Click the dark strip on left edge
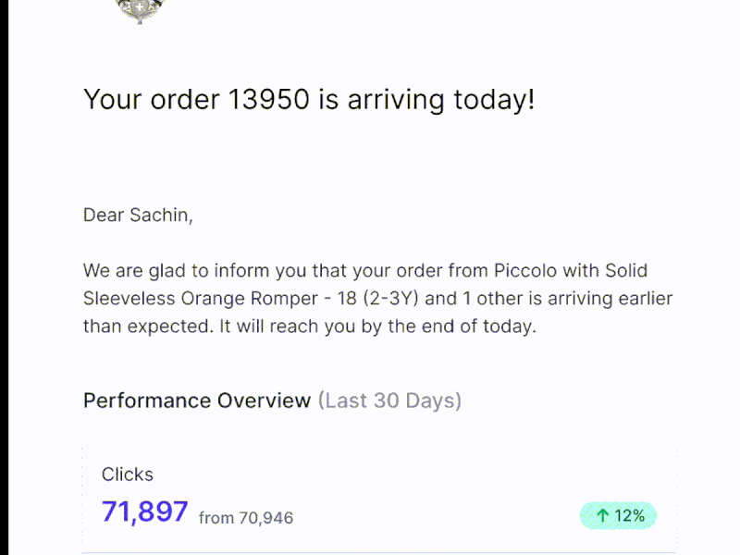This screenshot has height=555, width=740. 4,277
